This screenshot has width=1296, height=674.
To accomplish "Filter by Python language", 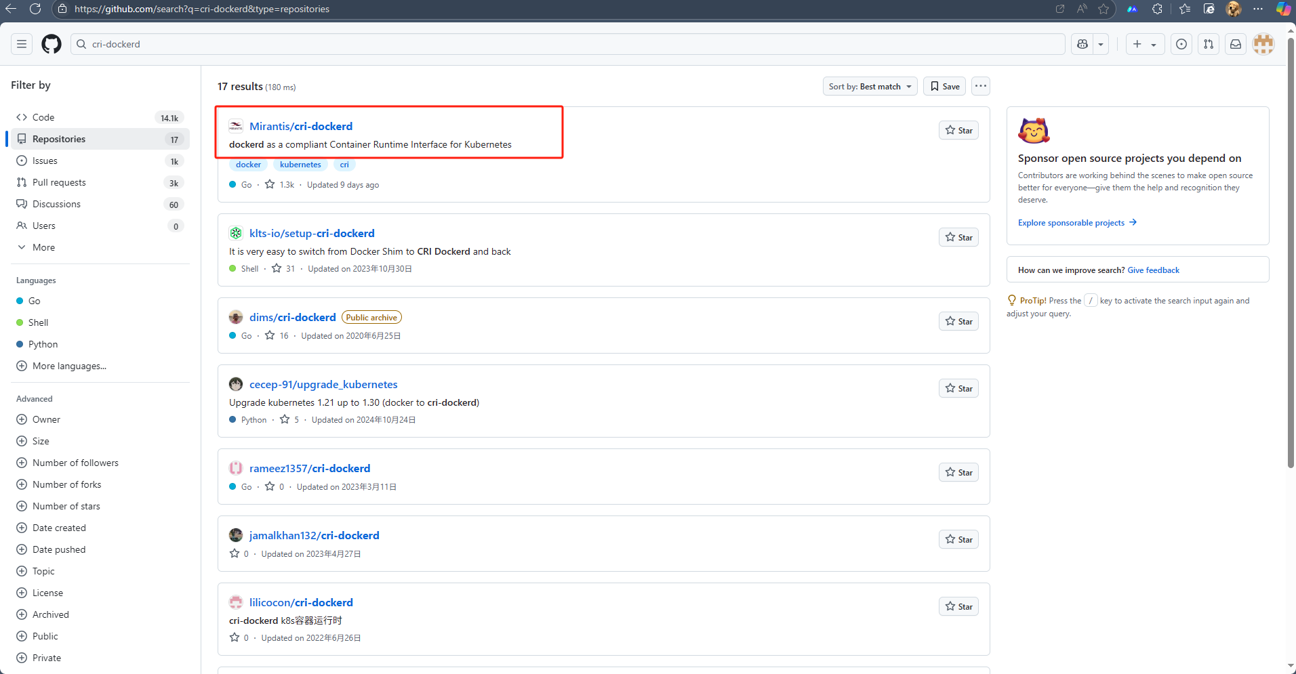I will pos(100,344).
